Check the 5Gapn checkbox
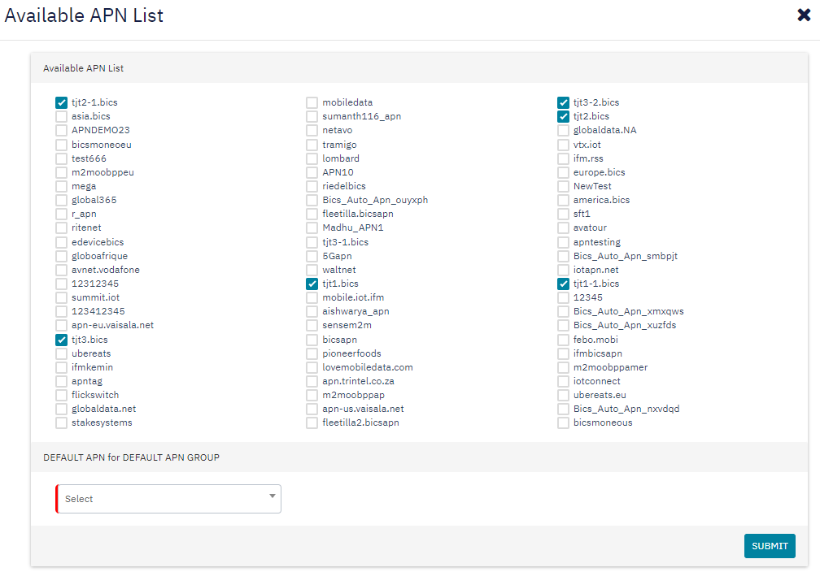This screenshot has height=572, width=820. 312,256
